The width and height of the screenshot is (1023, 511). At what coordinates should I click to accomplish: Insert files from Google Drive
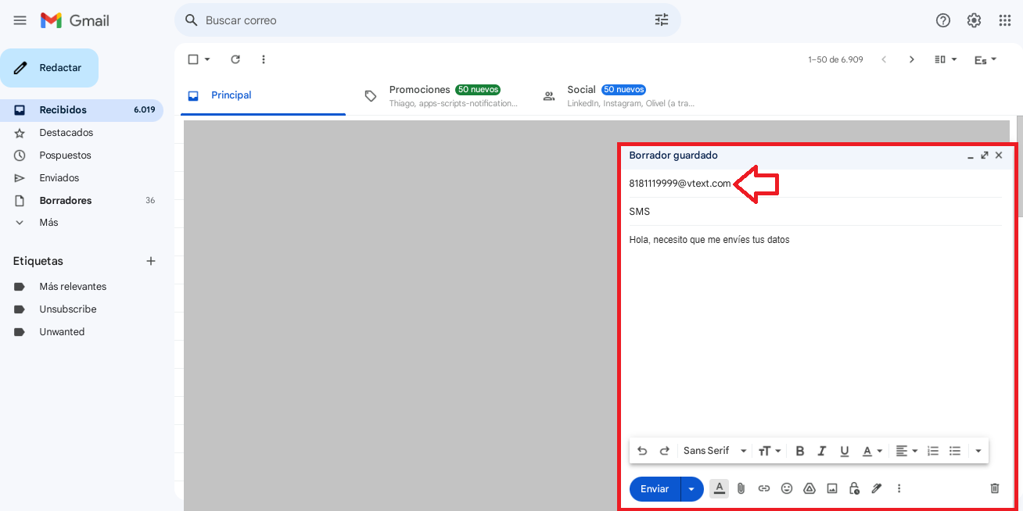pos(809,488)
